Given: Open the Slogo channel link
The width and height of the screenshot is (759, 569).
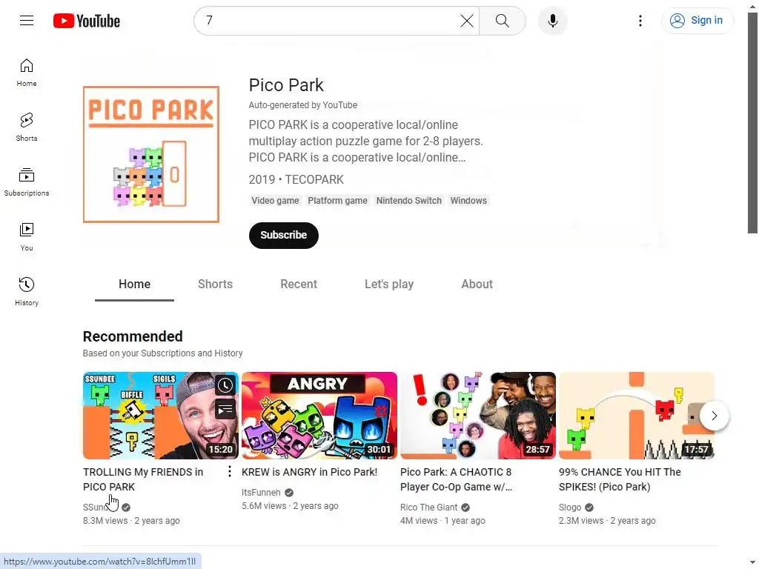Looking at the screenshot, I should 570,507.
